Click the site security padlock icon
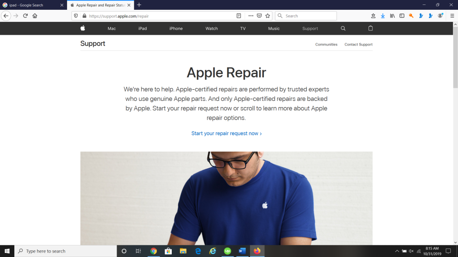 85,16
